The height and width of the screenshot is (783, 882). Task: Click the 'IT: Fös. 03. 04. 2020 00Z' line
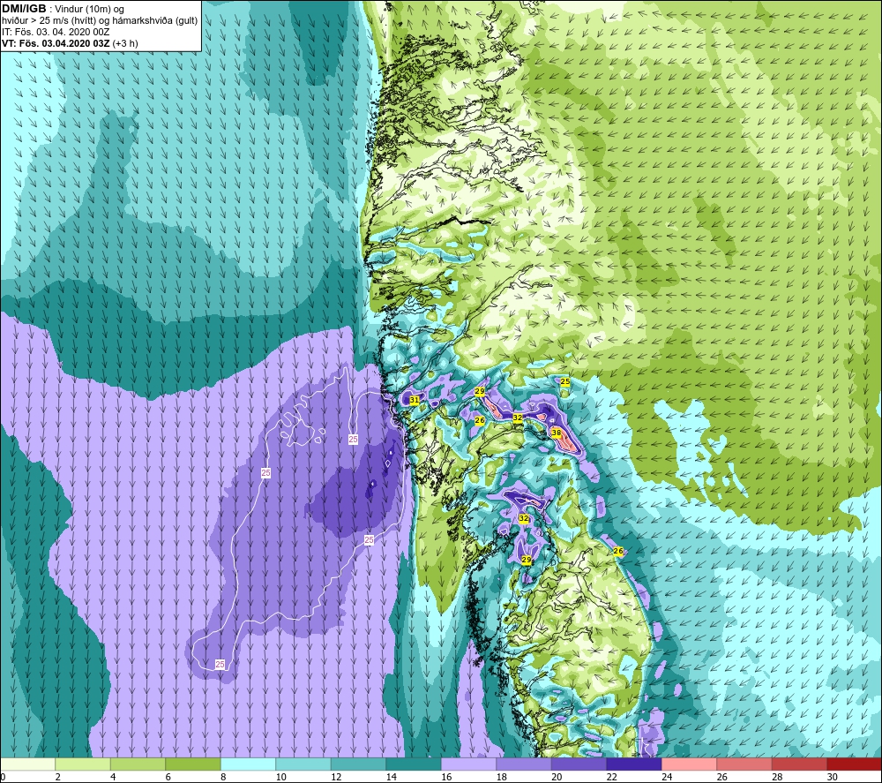click(x=56, y=32)
